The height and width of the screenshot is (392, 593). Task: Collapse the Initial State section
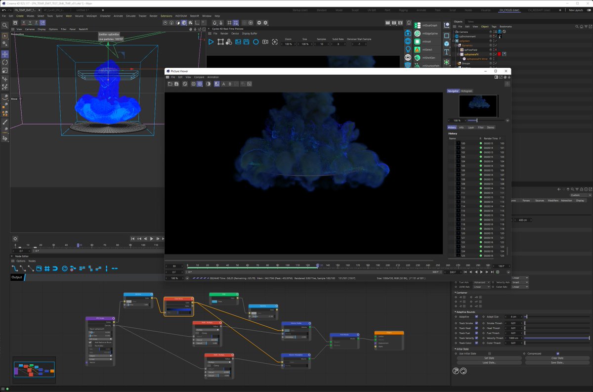456,349
